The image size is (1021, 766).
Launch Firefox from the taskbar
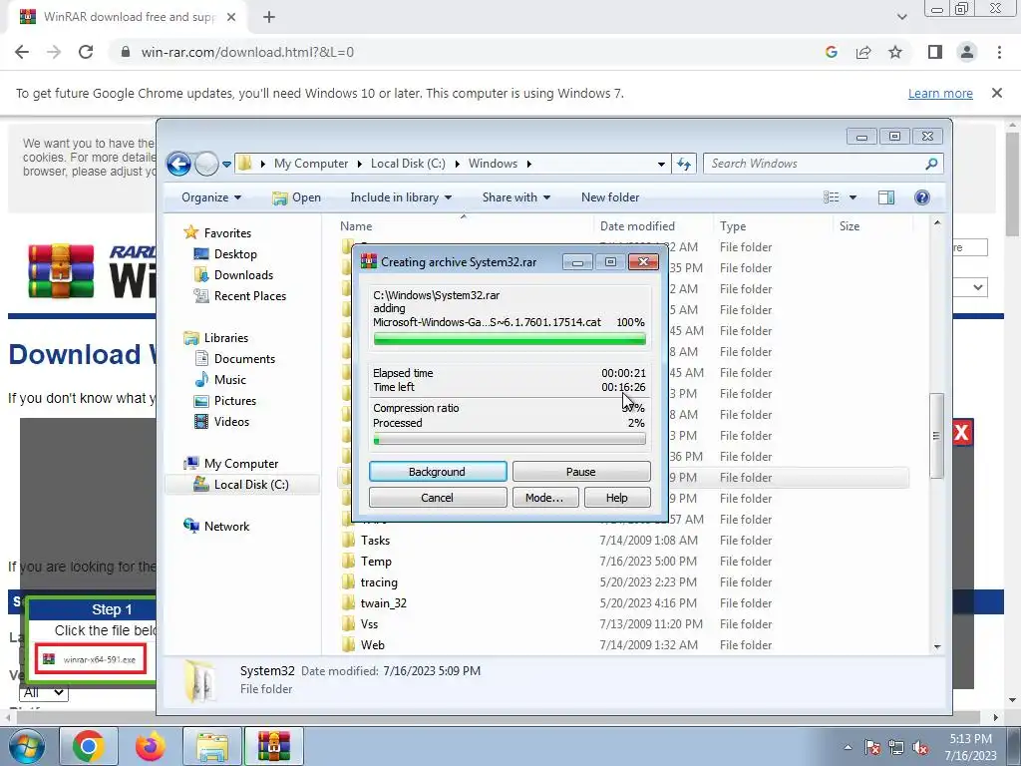click(151, 746)
